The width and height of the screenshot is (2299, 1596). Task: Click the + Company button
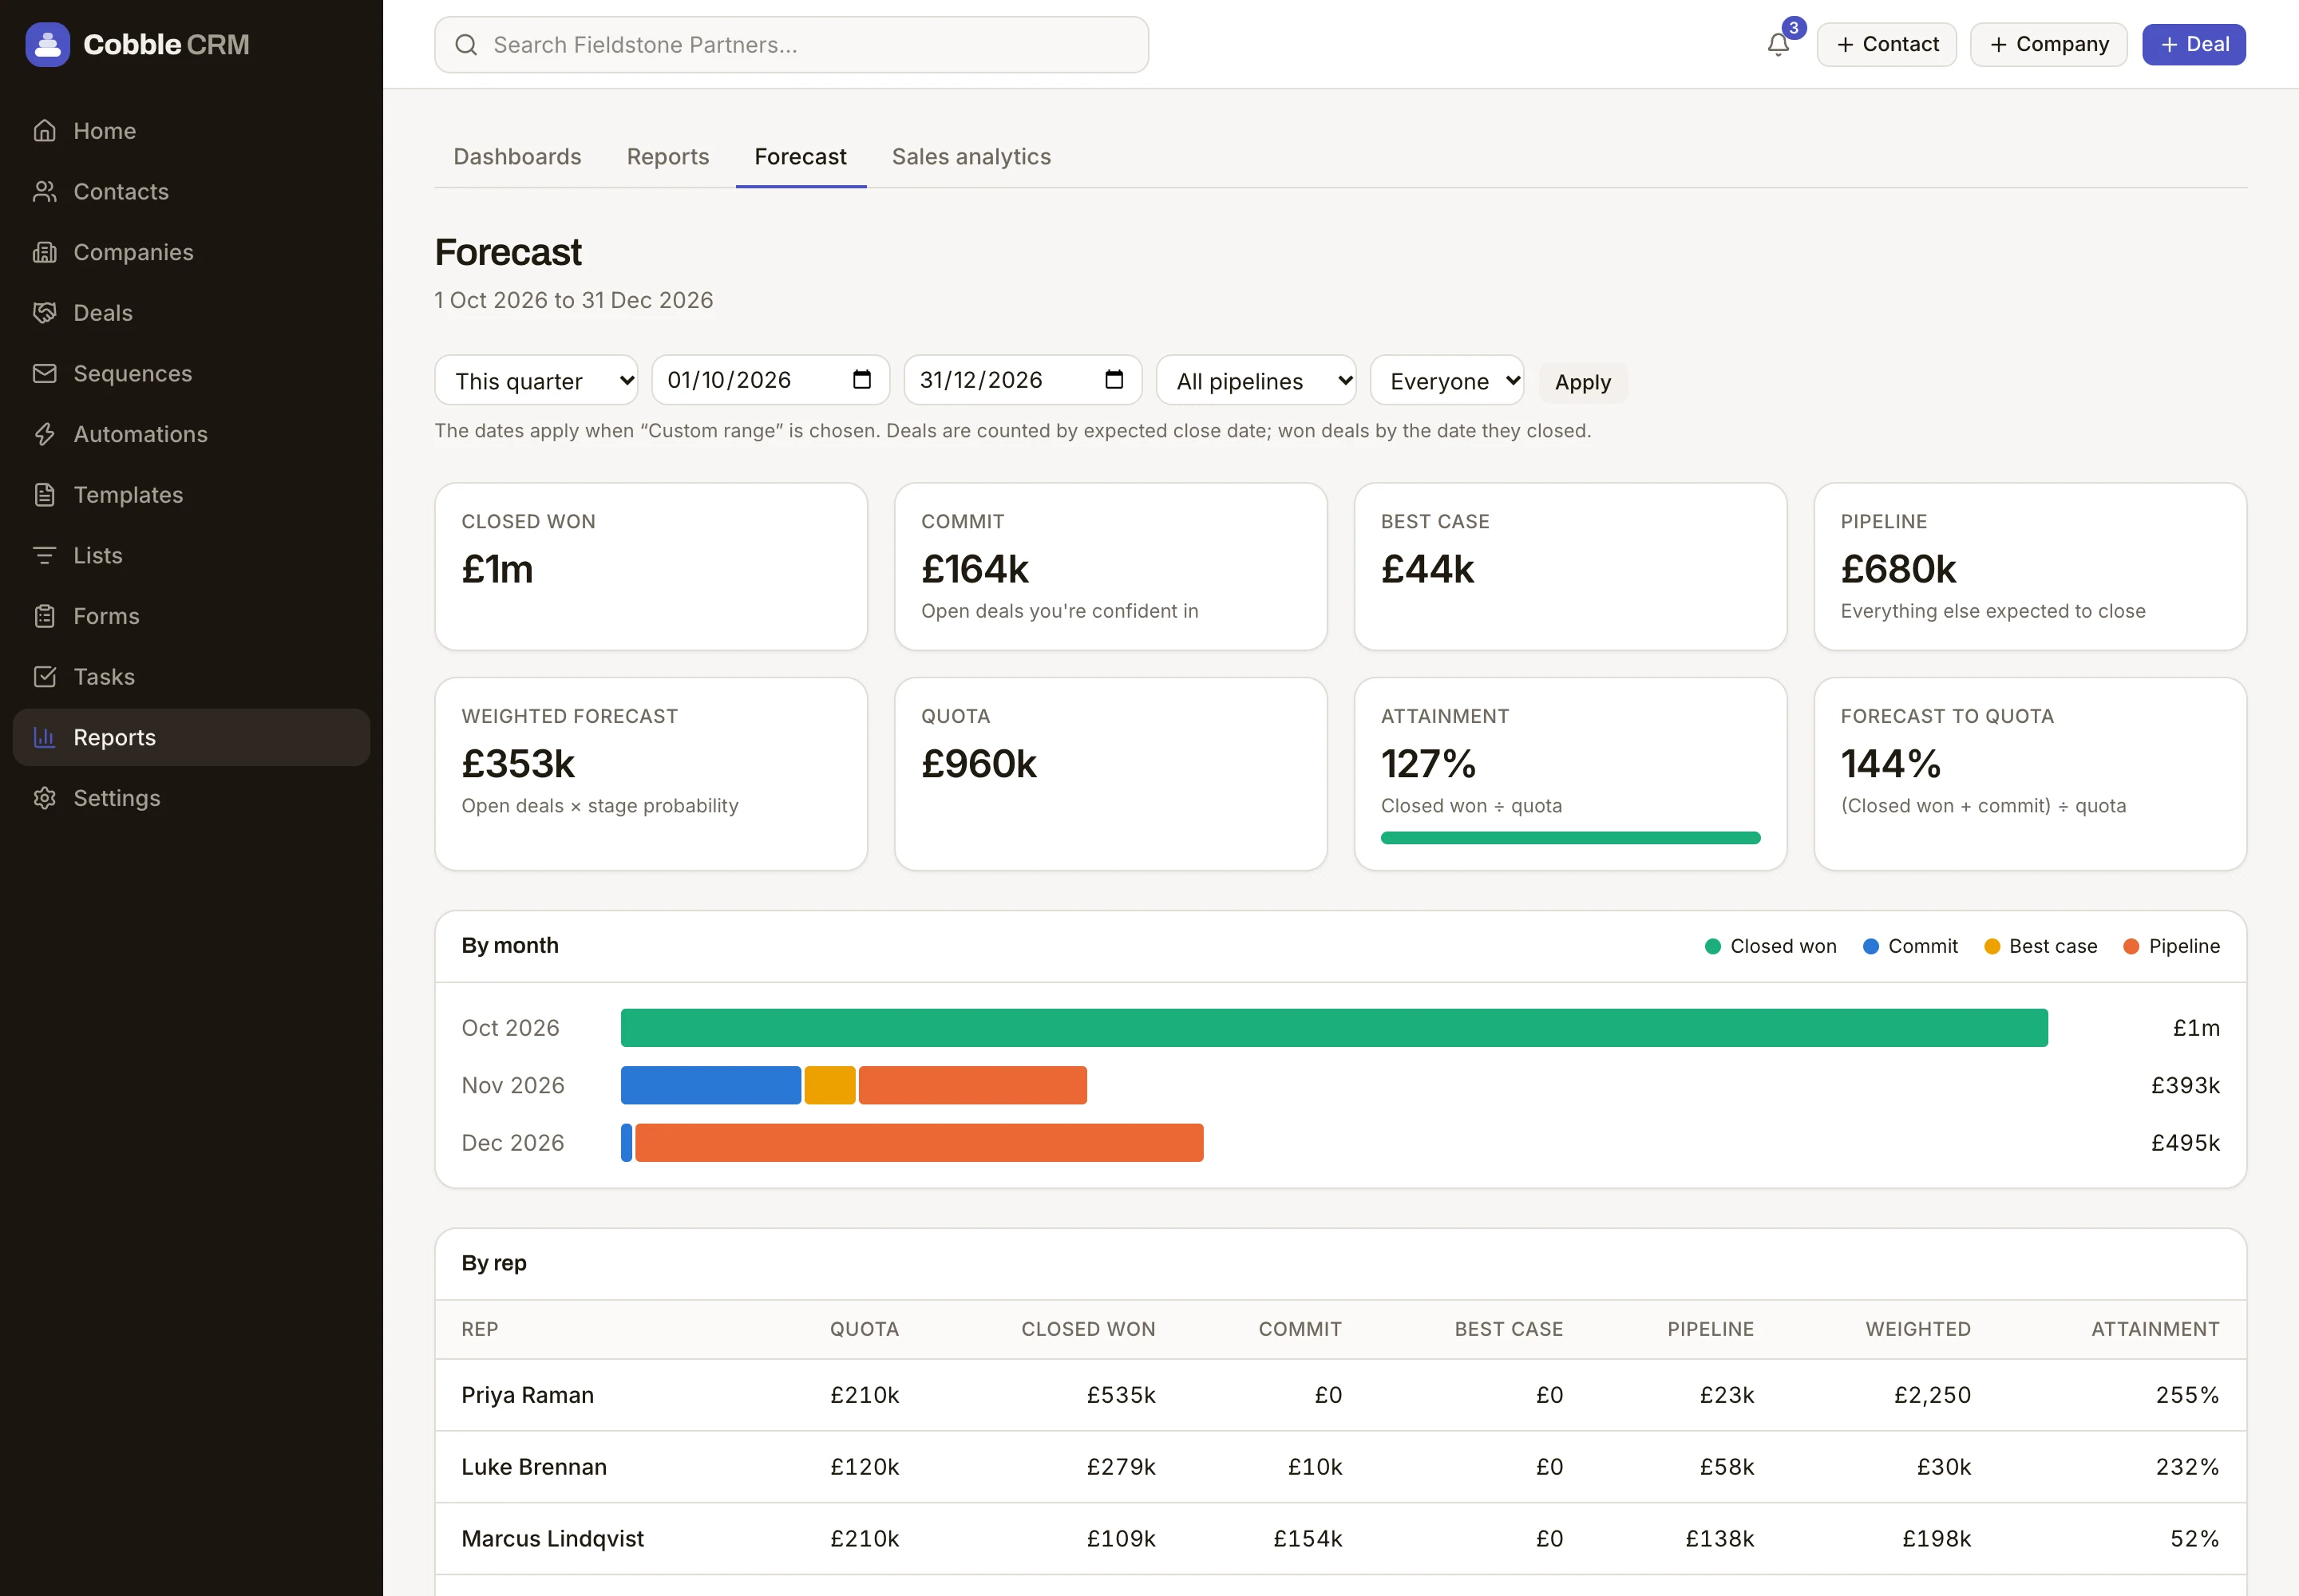pyautogui.click(x=2049, y=45)
